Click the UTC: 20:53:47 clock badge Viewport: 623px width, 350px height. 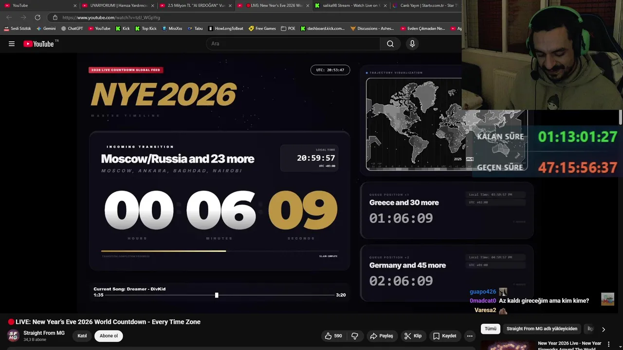tap(330, 70)
